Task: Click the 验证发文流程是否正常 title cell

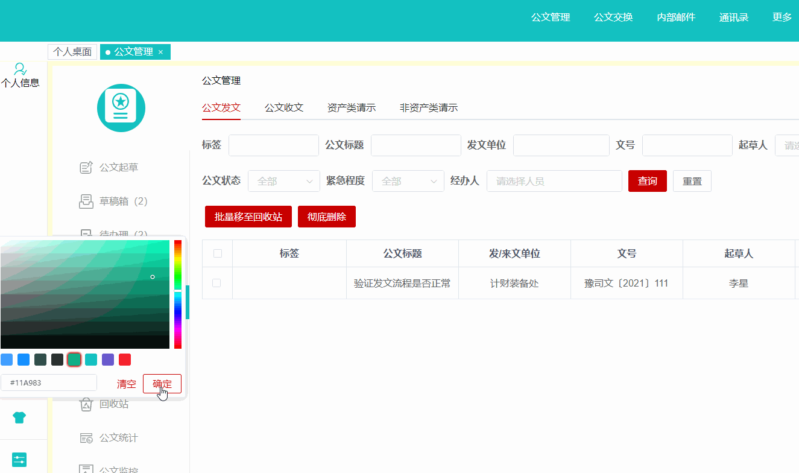Action: [x=402, y=283]
